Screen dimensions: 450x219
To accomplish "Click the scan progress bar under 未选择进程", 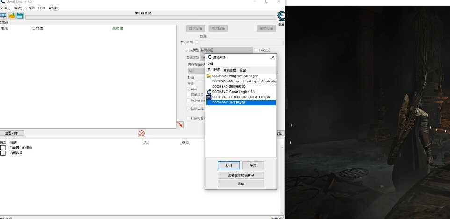I will [151, 17].
